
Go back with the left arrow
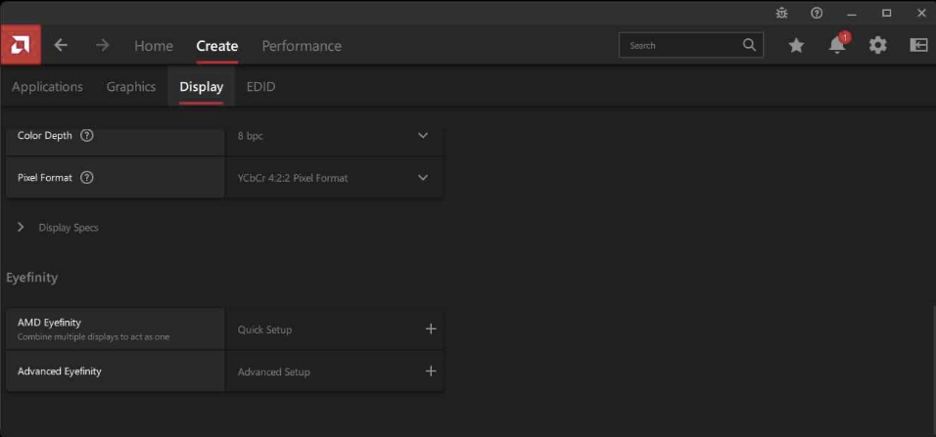[x=61, y=45]
